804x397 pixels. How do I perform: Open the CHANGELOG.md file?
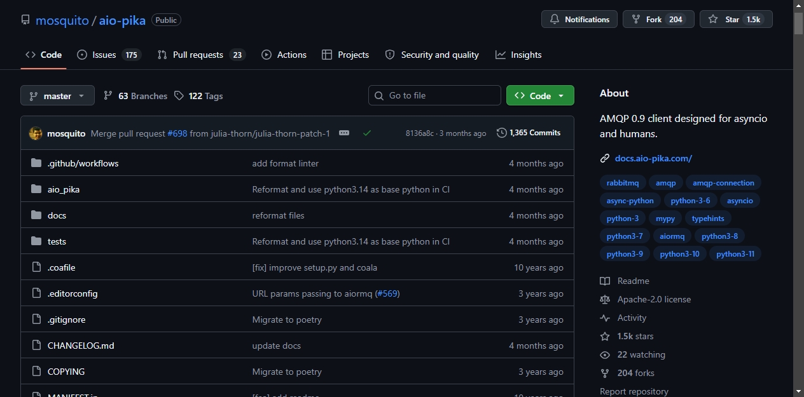tap(81, 346)
